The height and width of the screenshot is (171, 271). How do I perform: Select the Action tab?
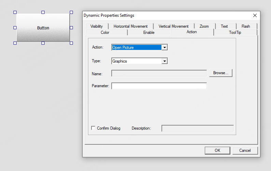point(192,32)
